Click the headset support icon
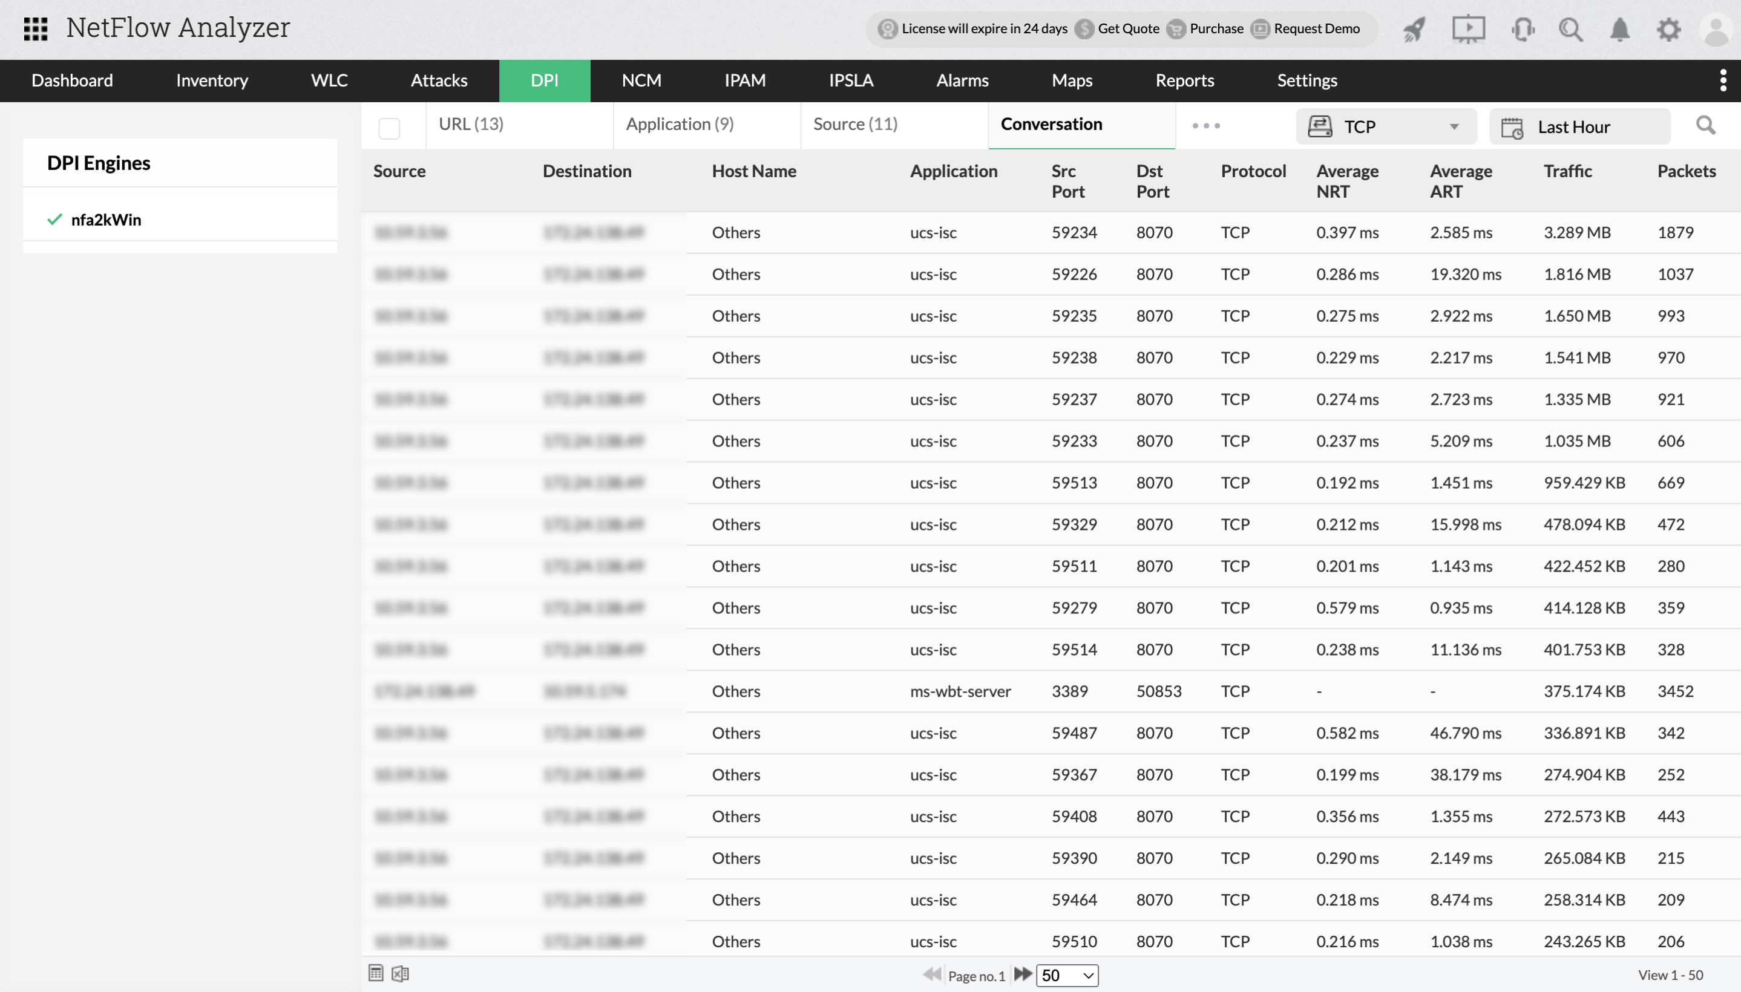Image resolution: width=1741 pixels, height=992 pixels. tap(1523, 29)
